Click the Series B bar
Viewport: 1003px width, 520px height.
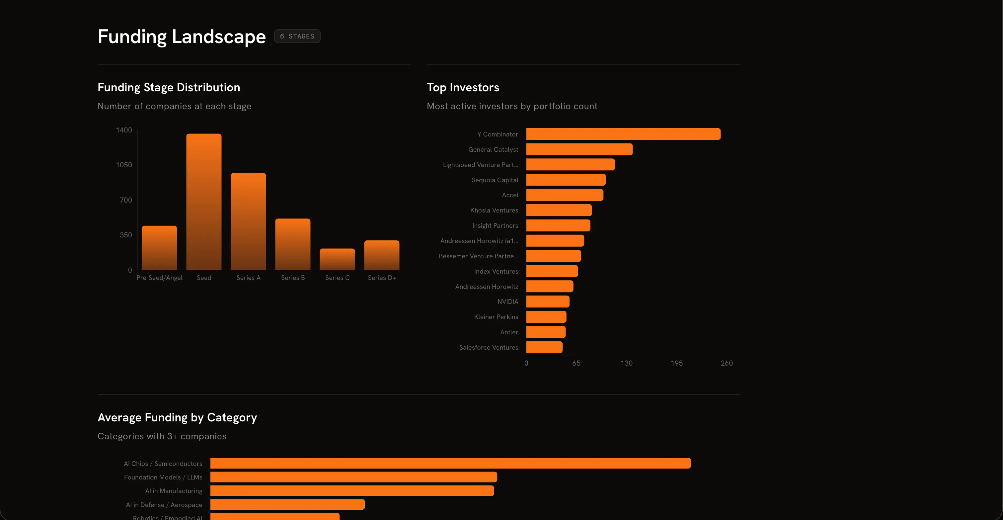(x=293, y=244)
